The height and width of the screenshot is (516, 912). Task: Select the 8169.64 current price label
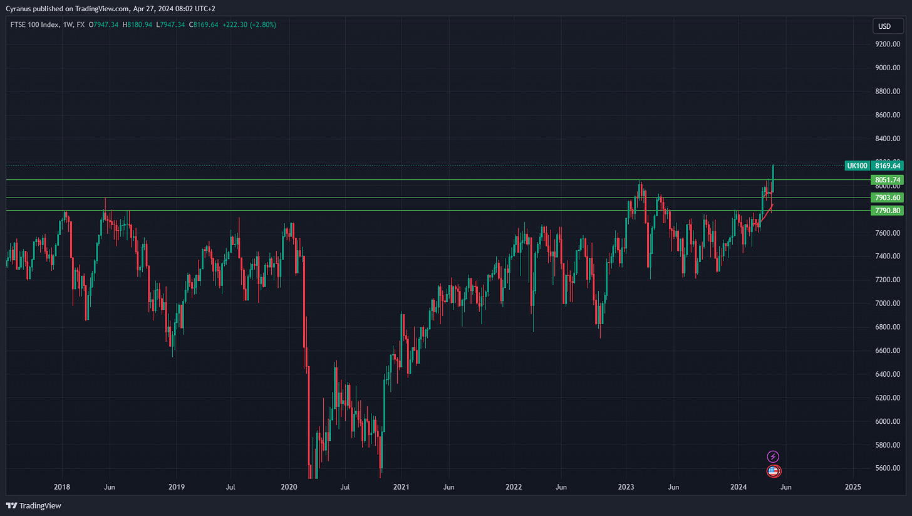(888, 166)
